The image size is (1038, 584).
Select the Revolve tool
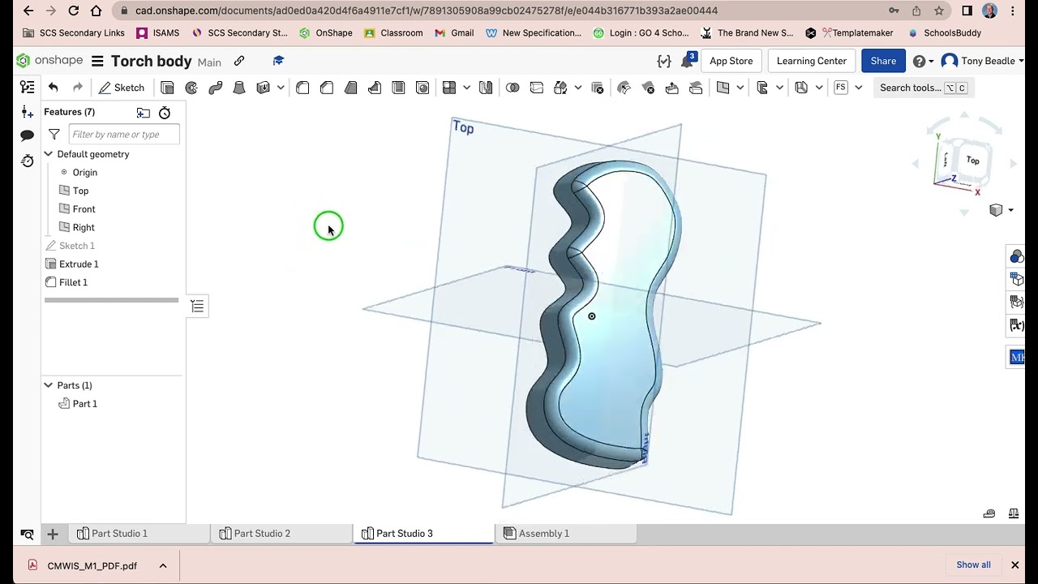pos(191,88)
